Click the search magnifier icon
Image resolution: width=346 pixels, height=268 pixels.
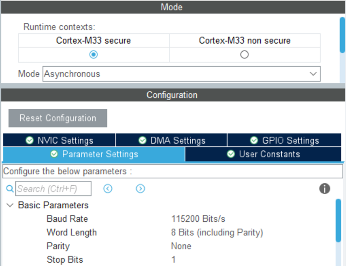(10, 189)
